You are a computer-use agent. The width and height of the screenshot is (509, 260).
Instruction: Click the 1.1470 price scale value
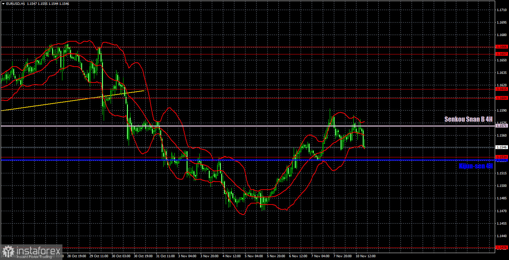pyautogui.click(x=501, y=211)
